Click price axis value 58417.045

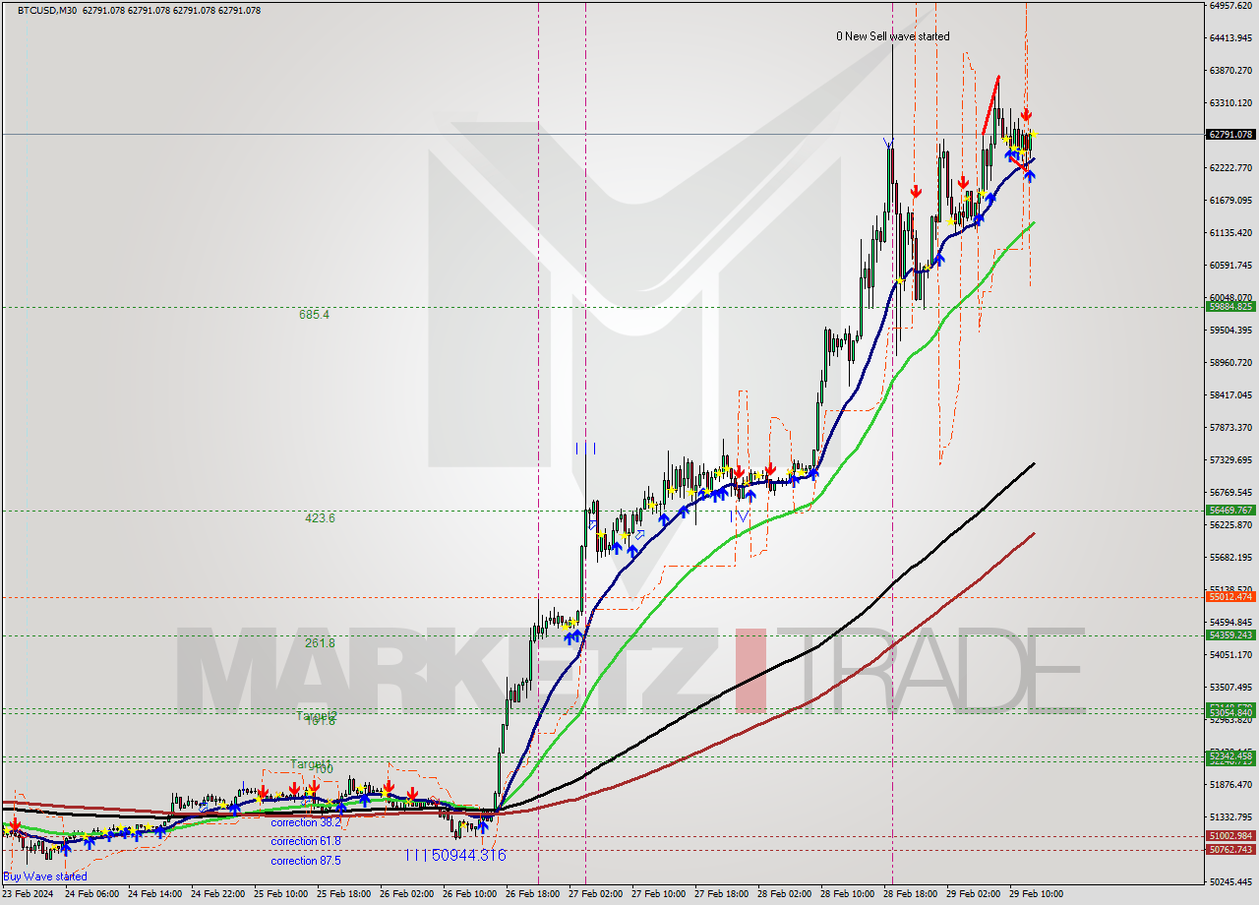pos(1230,395)
